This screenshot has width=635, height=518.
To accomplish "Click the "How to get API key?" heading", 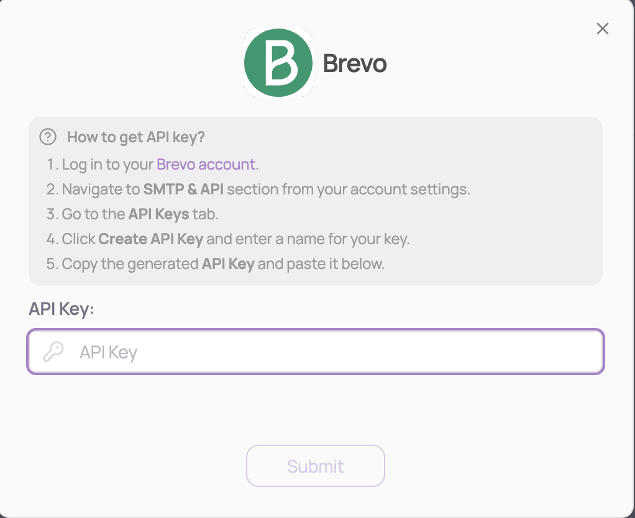I will [135, 137].
